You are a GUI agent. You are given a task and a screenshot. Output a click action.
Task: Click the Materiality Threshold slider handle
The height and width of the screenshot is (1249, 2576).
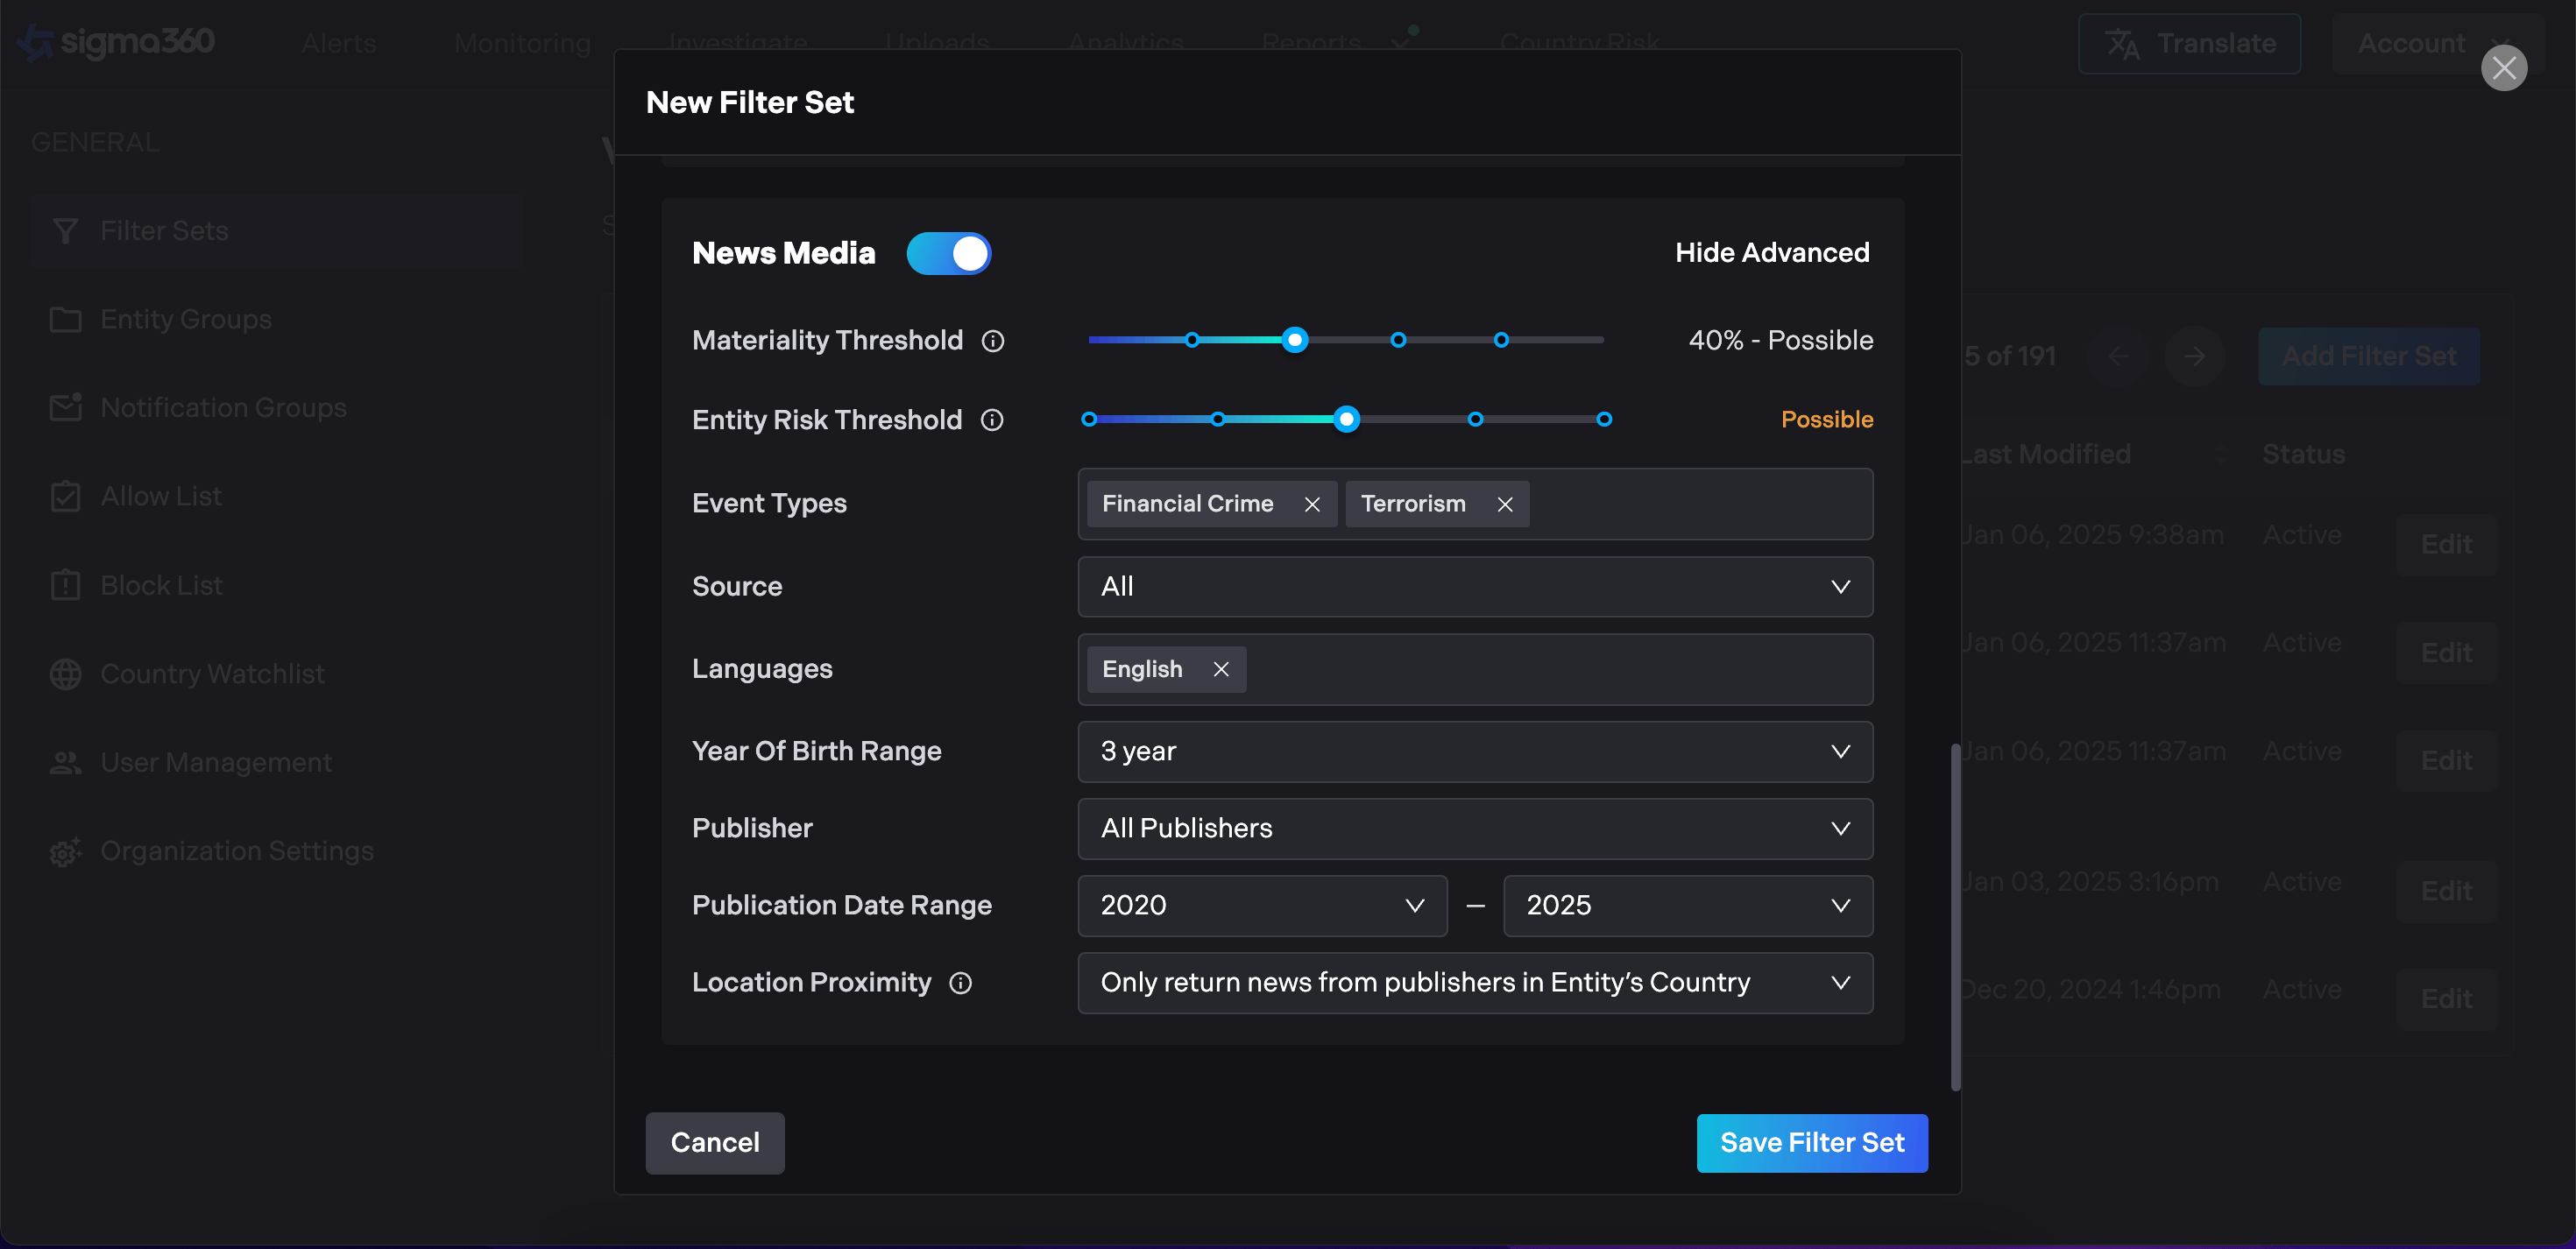pyautogui.click(x=1294, y=340)
